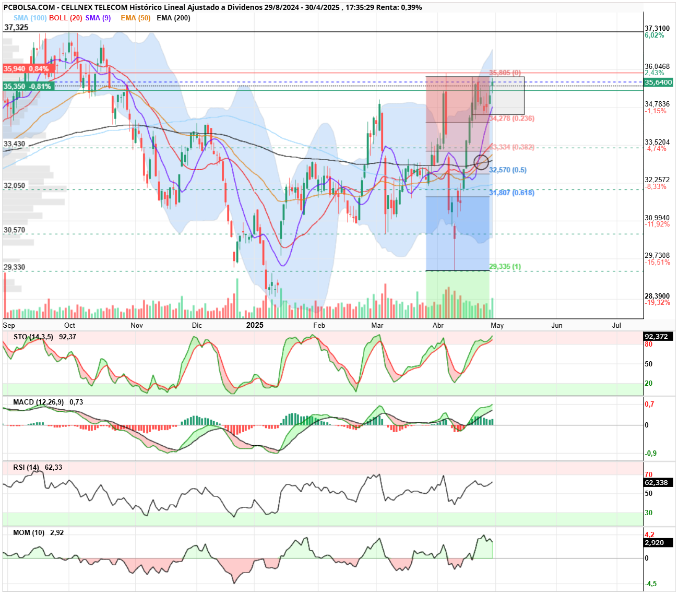Click the 33,430 support level label
The width and height of the screenshot is (678, 594).
coord(15,144)
